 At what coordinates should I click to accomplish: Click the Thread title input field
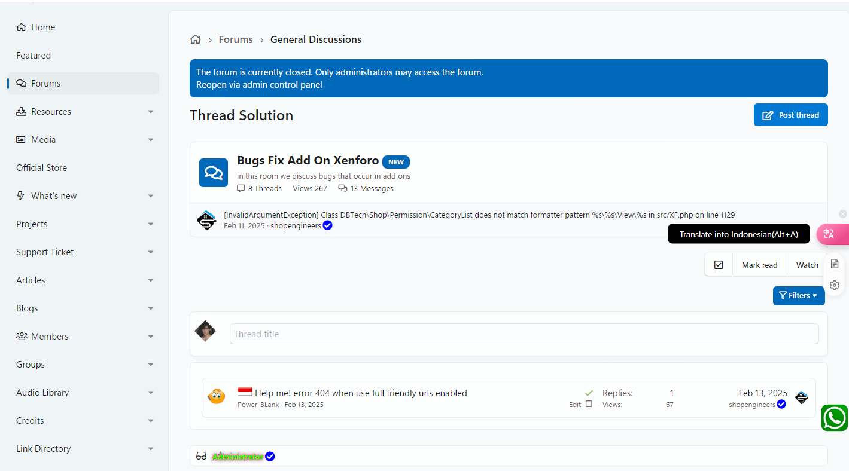tap(524, 334)
